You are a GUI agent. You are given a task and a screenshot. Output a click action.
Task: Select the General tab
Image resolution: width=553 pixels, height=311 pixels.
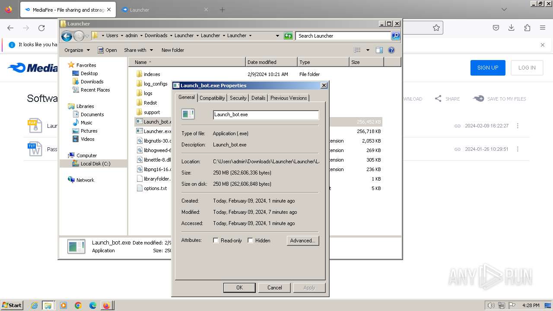click(187, 98)
